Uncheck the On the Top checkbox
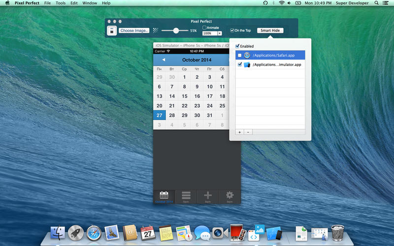 coord(232,31)
